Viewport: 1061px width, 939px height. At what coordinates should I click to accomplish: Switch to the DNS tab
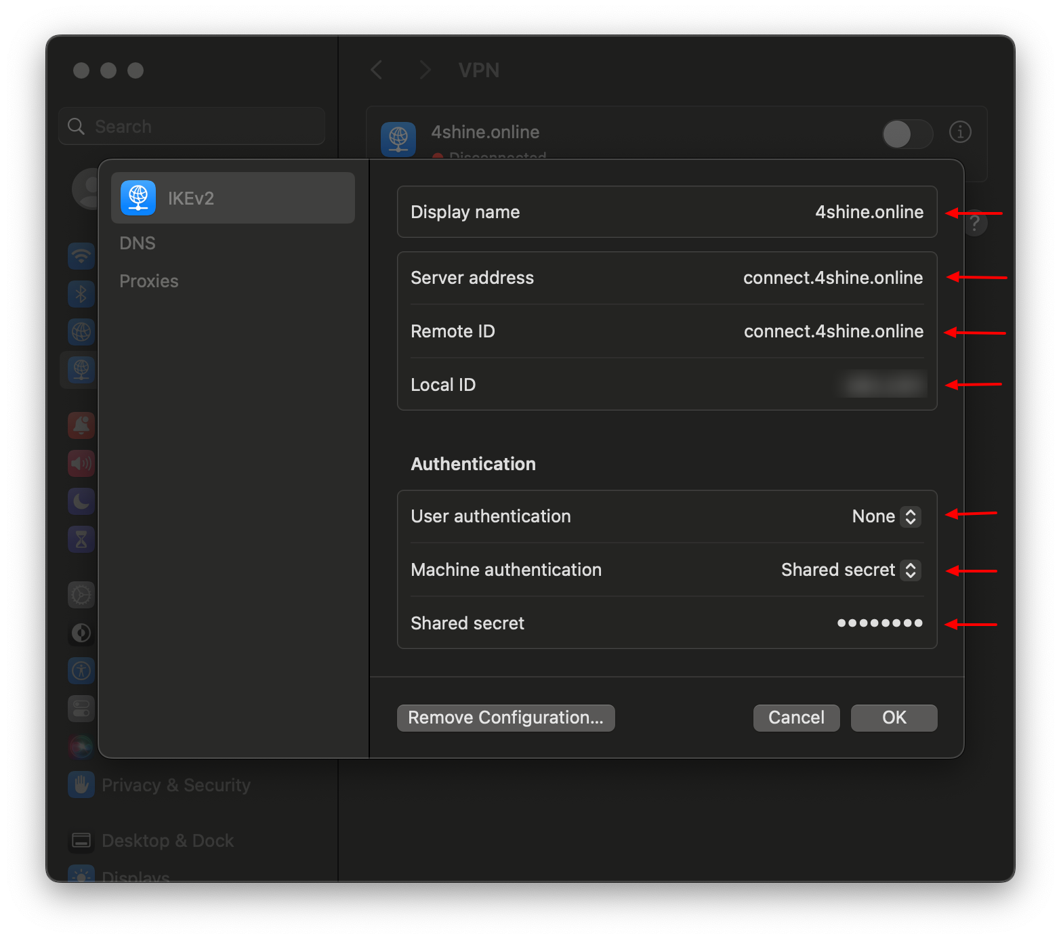(x=138, y=243)
